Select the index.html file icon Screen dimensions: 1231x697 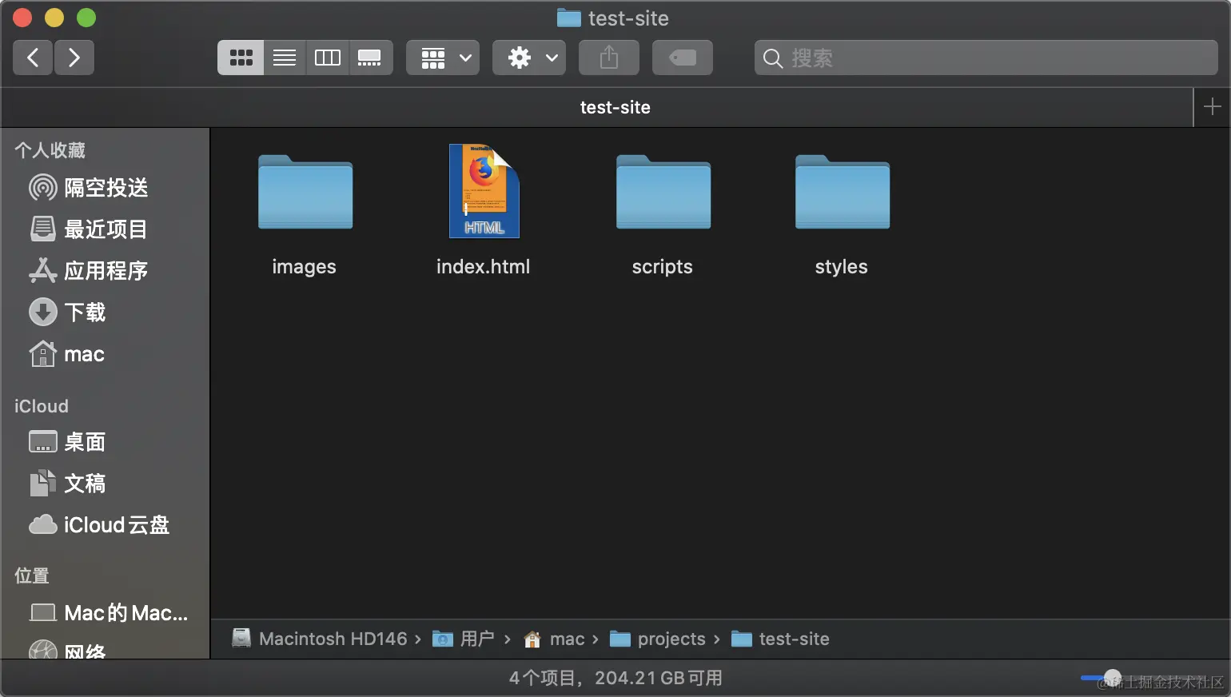click(x=484, y=191)
